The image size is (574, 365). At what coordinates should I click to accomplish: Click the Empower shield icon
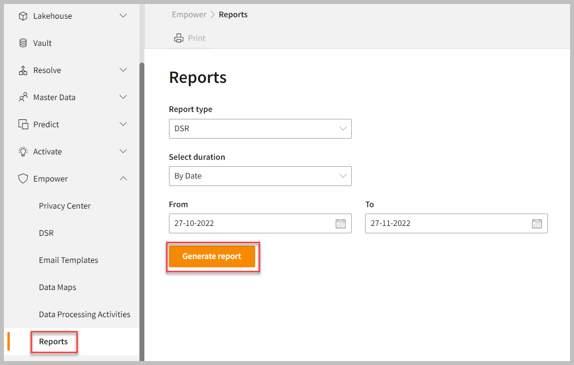point(23,179)
